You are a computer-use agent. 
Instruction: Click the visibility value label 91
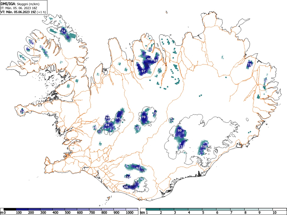[x=118, y=118]
